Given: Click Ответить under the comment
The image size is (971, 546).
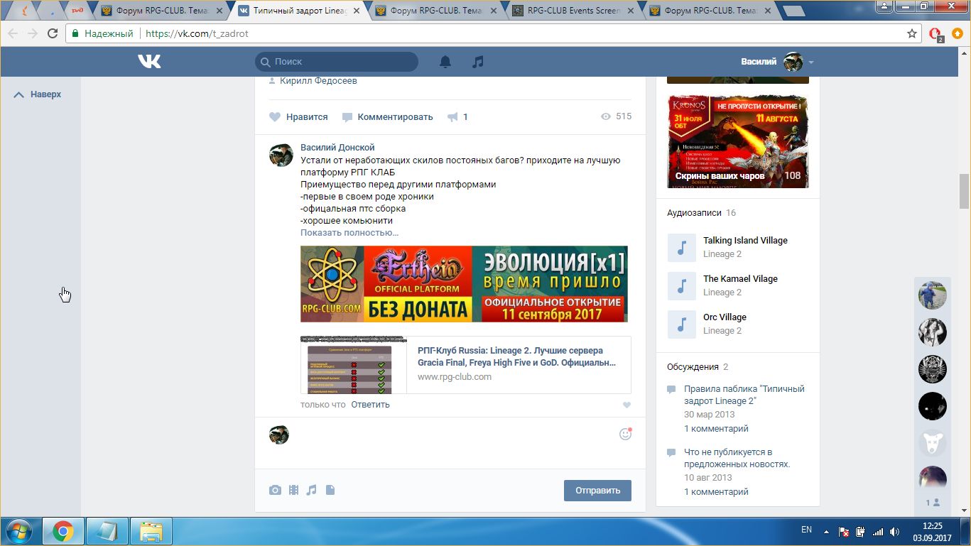Looking at the screenshot, I should coord(370,405).
